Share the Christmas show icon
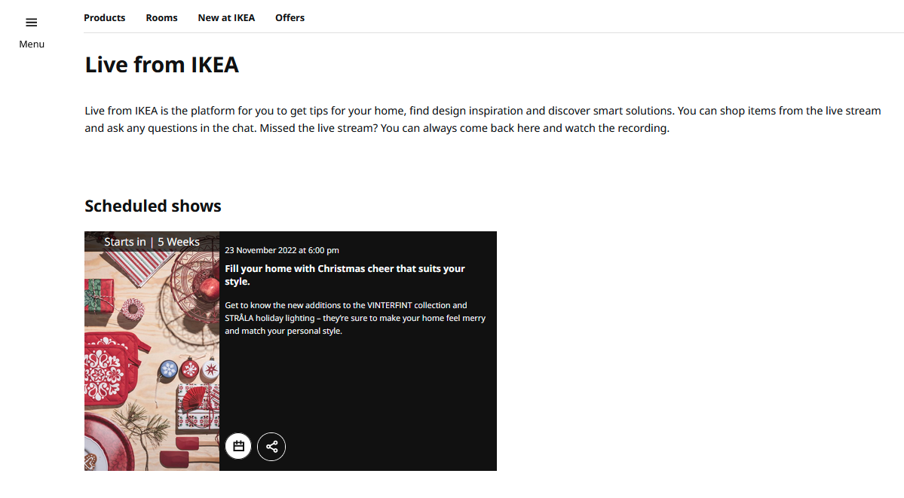This screenshot has width=904, height=498. [271, 446]
